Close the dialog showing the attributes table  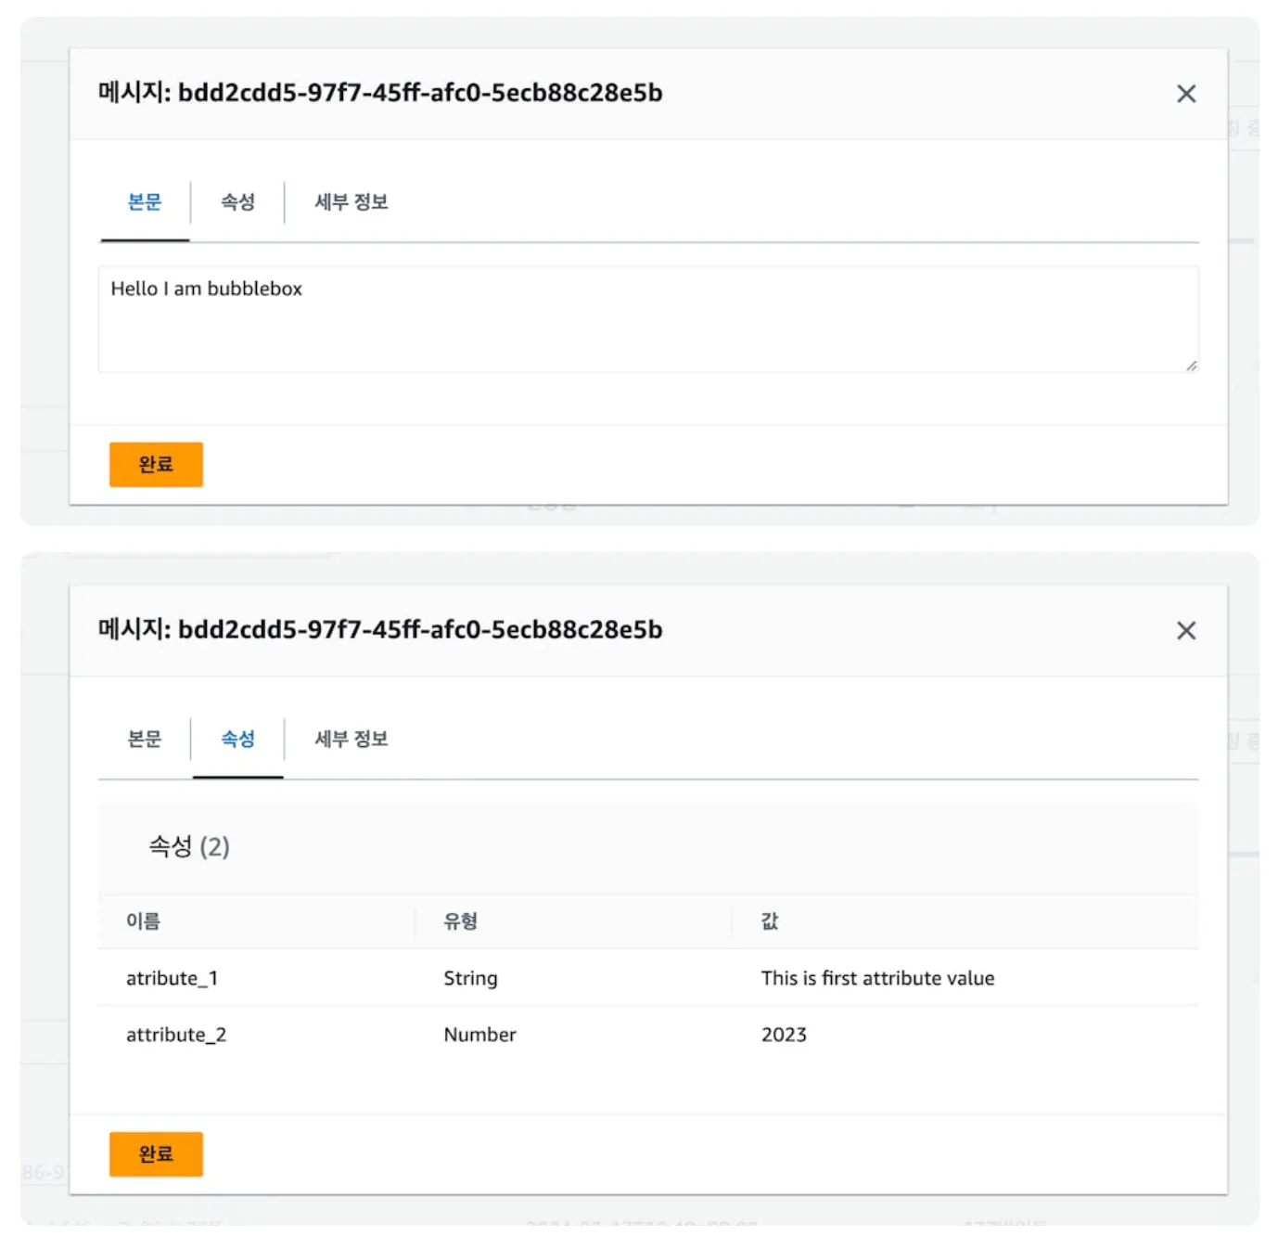tap(1185, 631)
